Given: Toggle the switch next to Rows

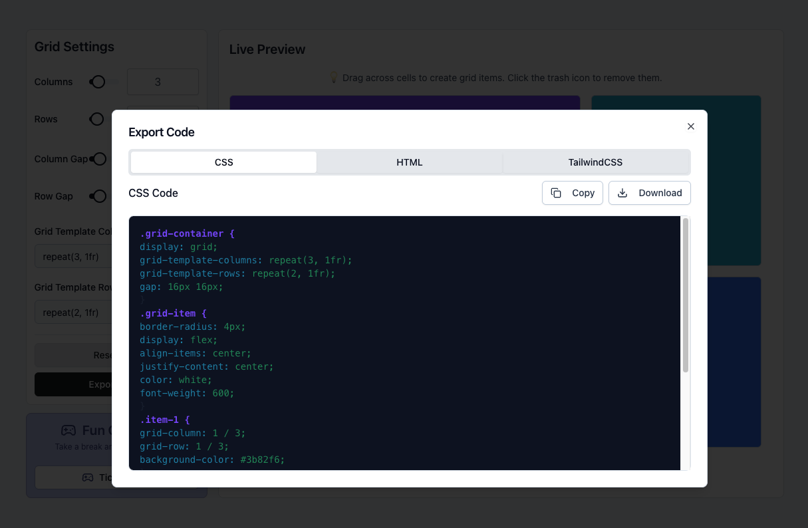Looking at the screenshot, I should 96,118.
